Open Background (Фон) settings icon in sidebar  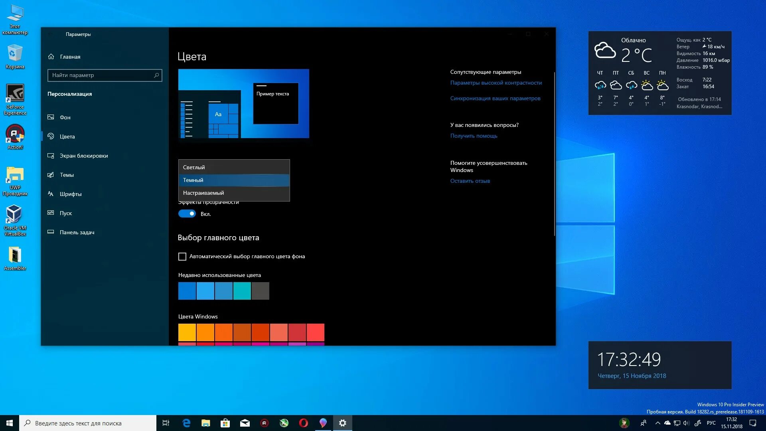click(51, 117)
